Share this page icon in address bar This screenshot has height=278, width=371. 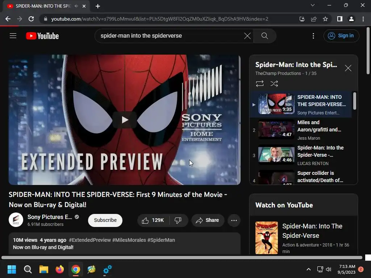(314, 19)
